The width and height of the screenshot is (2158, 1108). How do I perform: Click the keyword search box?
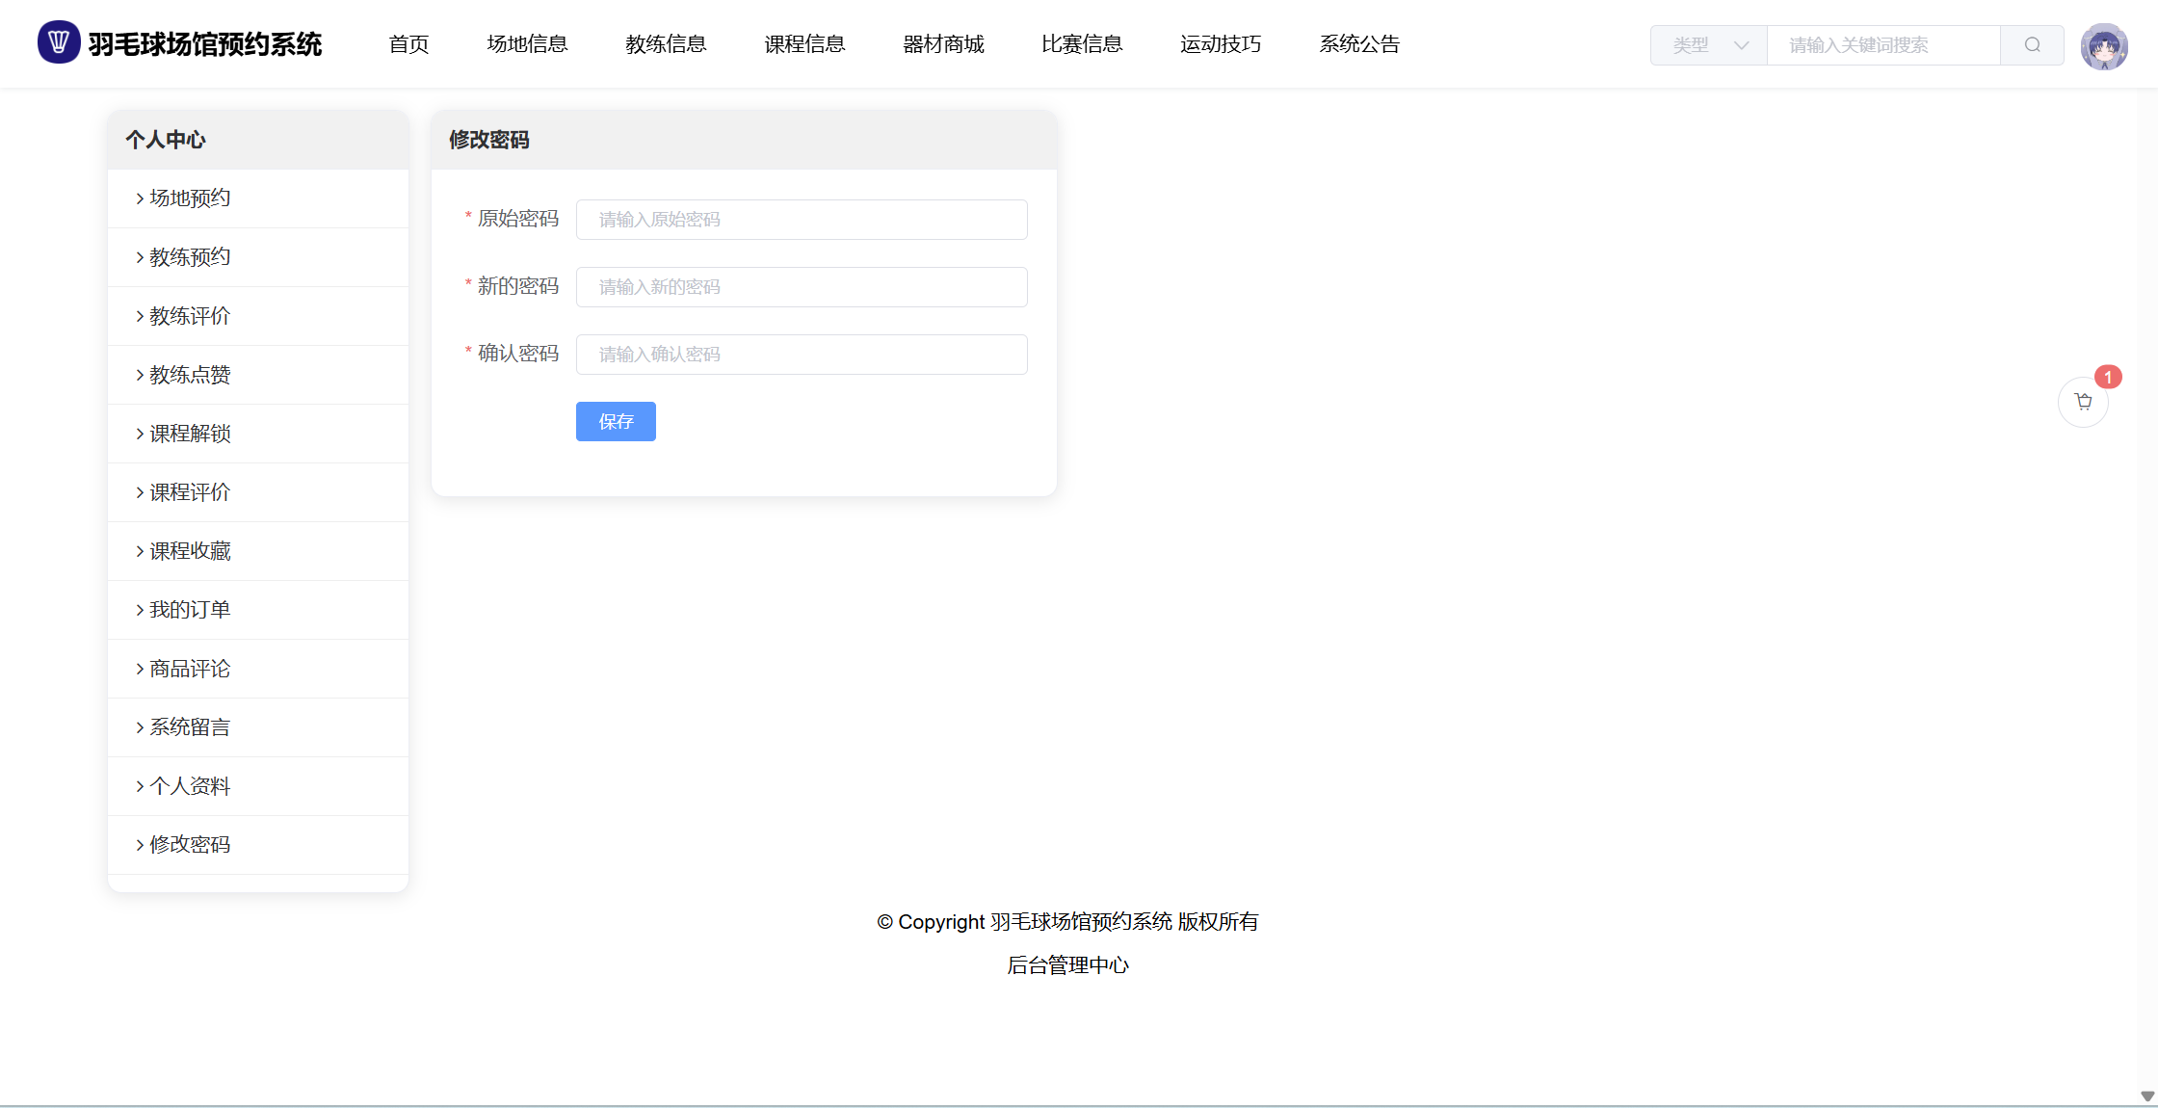point(1882,45)
